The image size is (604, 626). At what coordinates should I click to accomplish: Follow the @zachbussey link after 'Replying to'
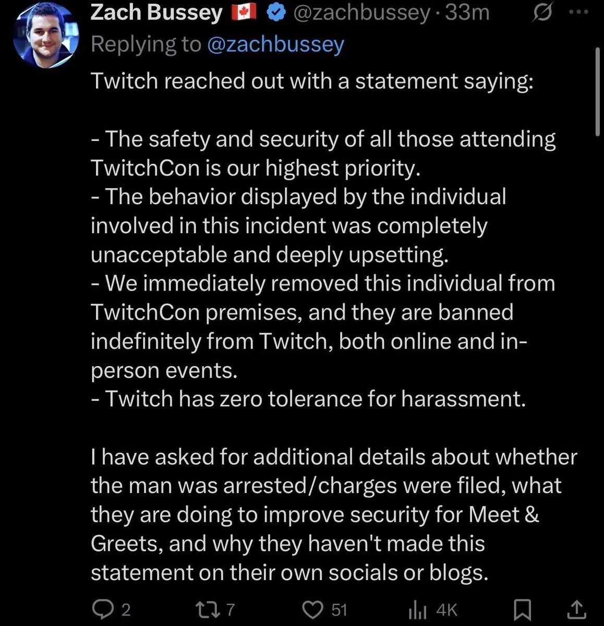coord(275,44)
